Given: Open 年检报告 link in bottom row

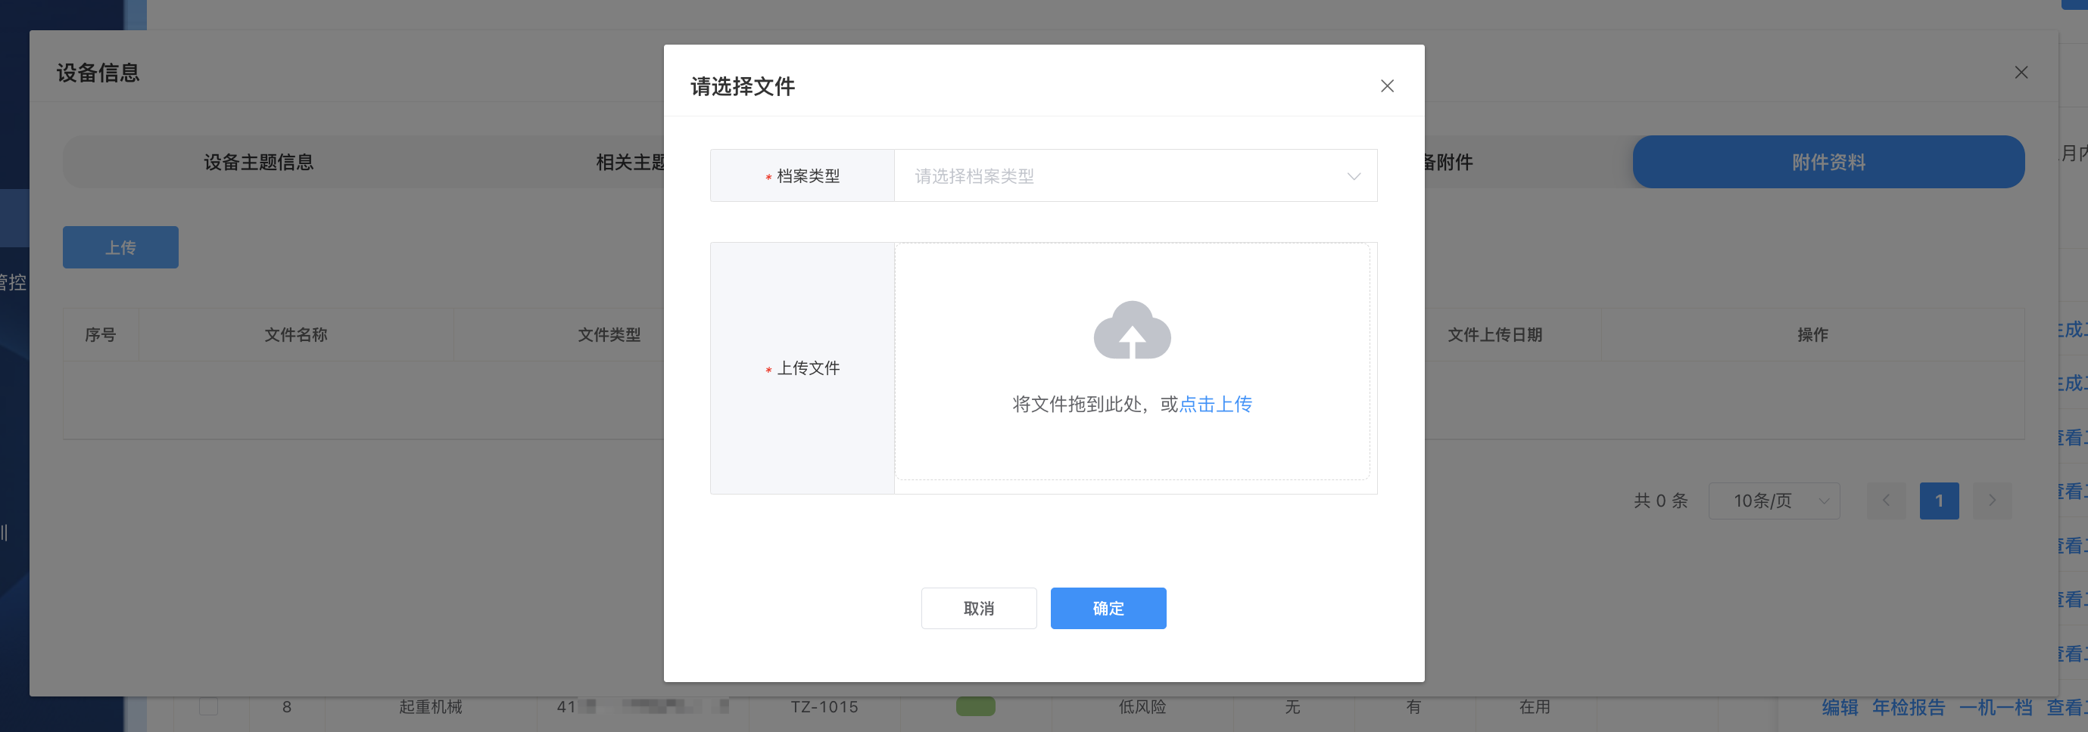Looking at the screenshot, I should click(1908, 707).
